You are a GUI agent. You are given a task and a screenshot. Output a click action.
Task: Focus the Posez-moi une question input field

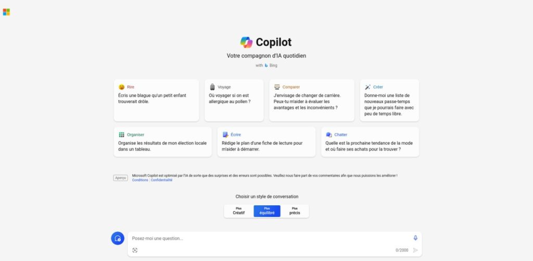point(270,238)
